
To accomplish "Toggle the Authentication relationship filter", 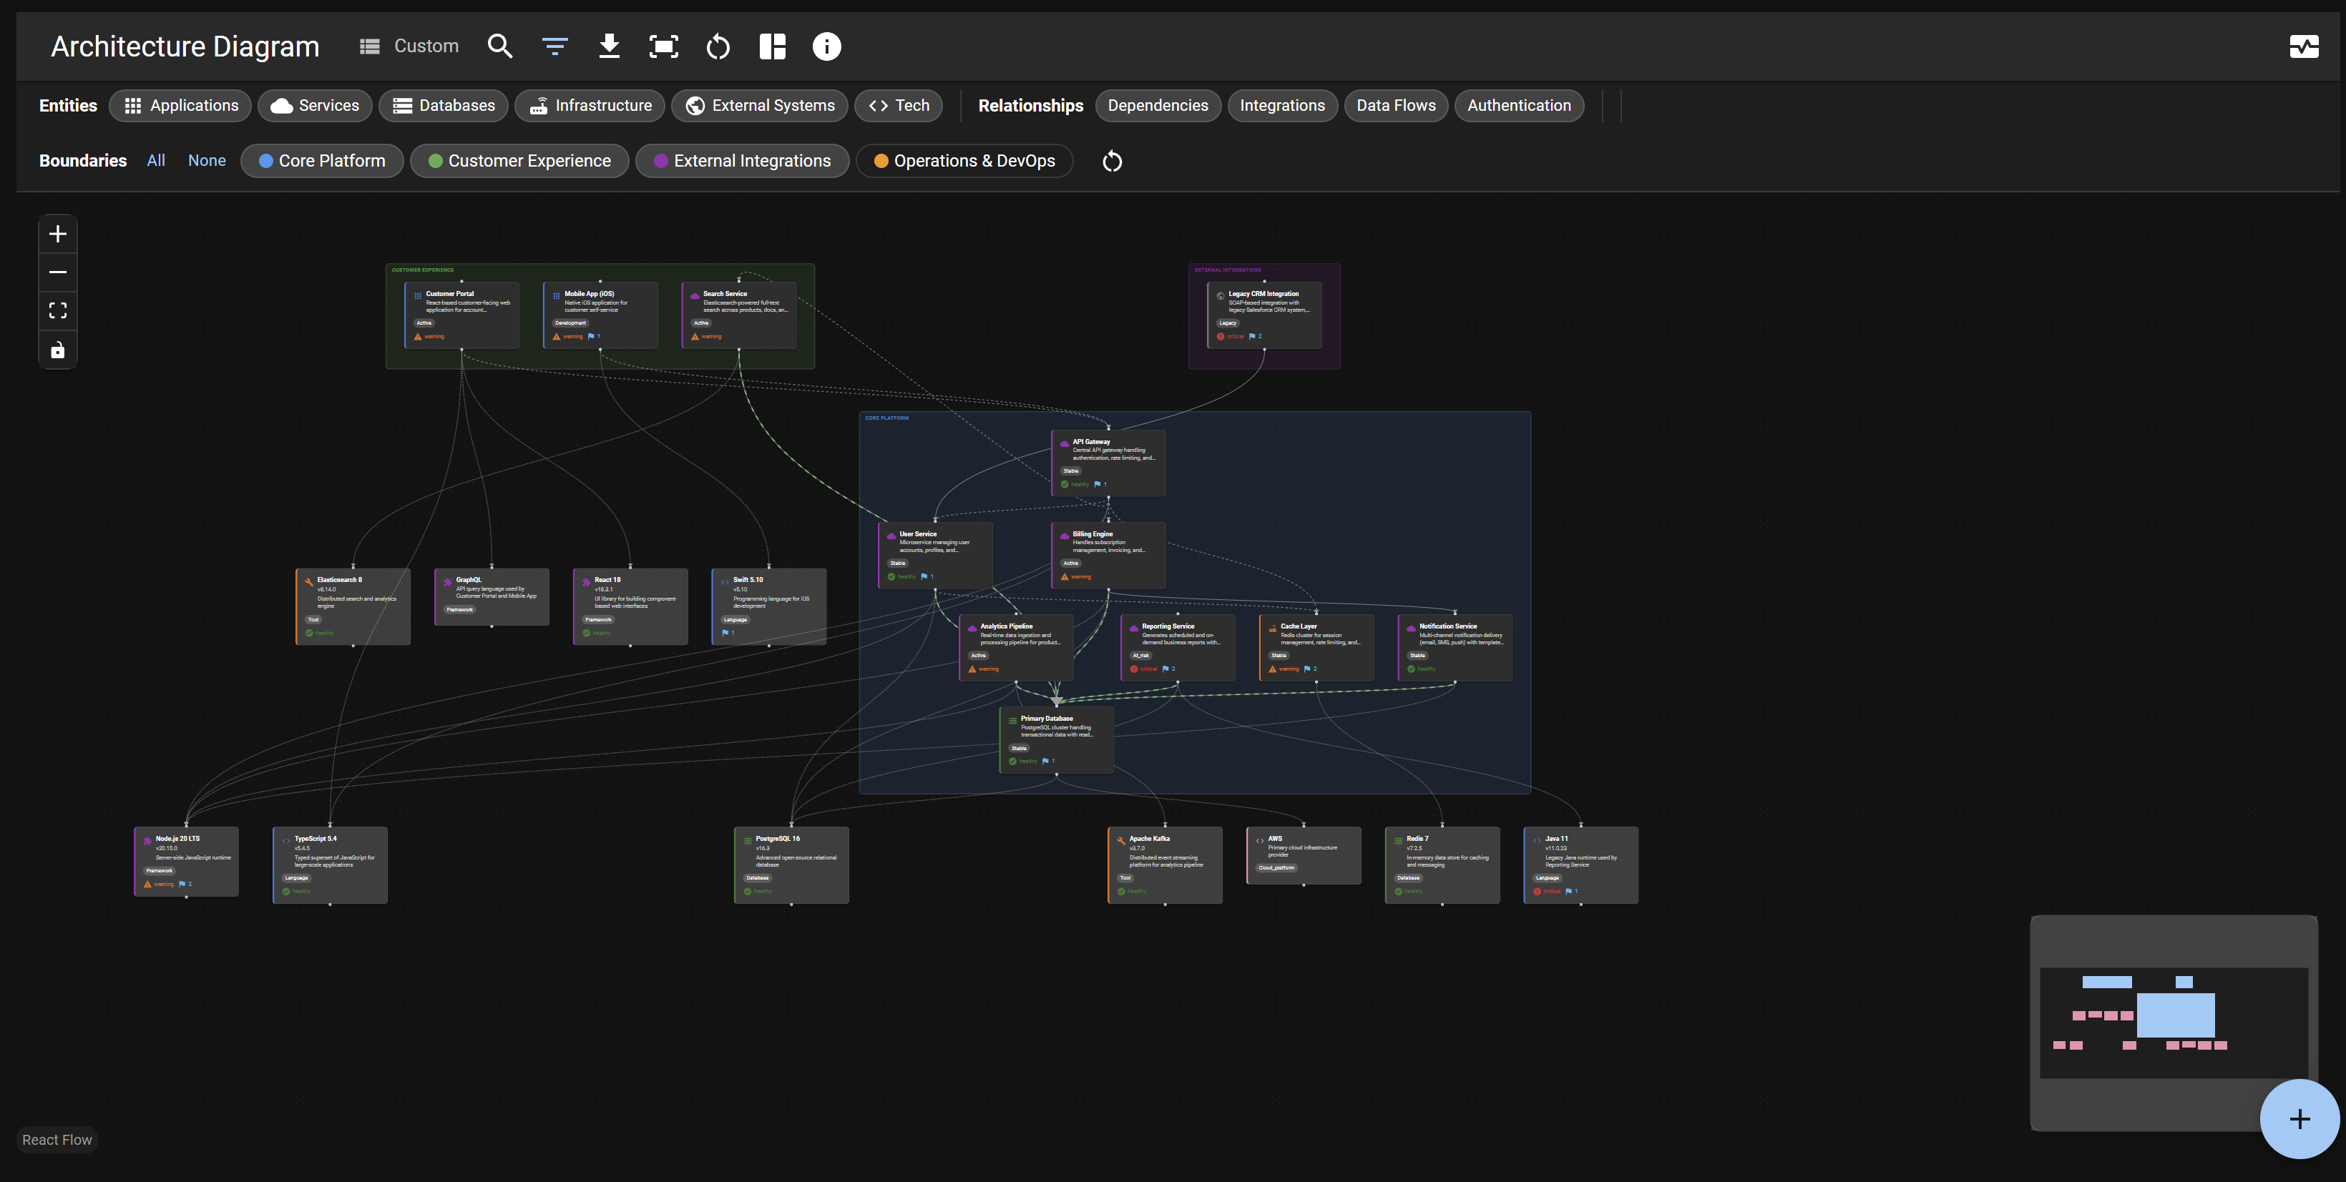I will (1518, 106).
